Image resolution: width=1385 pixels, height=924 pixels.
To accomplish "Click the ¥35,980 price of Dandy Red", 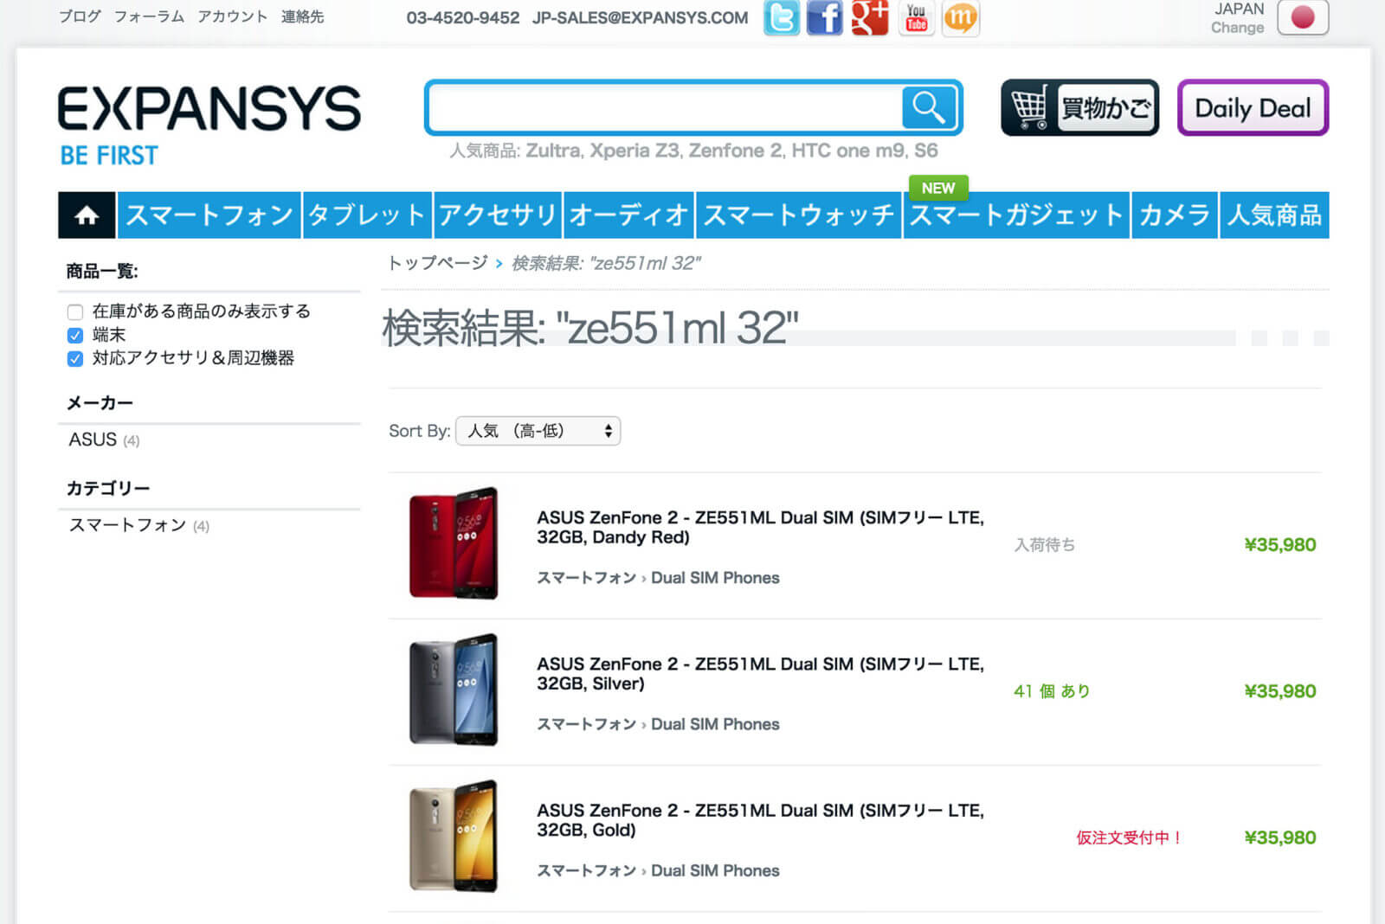I will [x=1279, y=544].
